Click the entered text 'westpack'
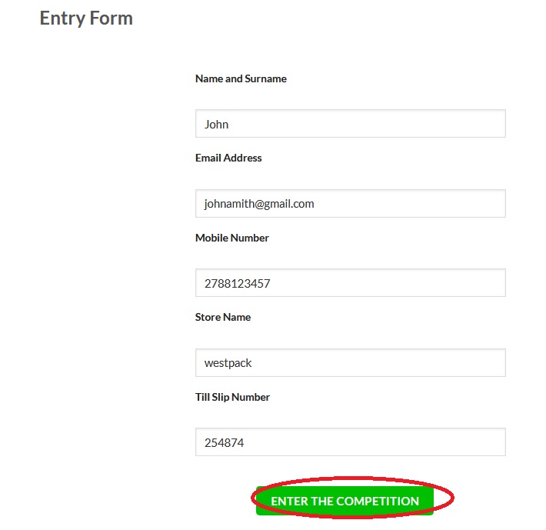The height and width of the screenshot is (530, 546). [x=228, y=362]
